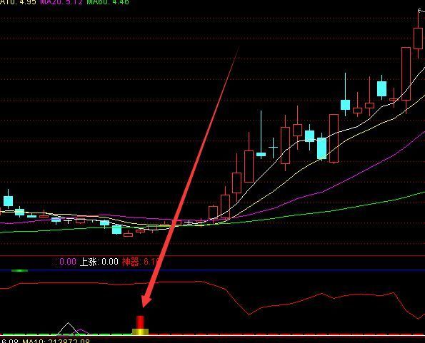
Task: Click the white triangle peak in bottom indicator
Action: pyautogui.click(x=68, y=328)
